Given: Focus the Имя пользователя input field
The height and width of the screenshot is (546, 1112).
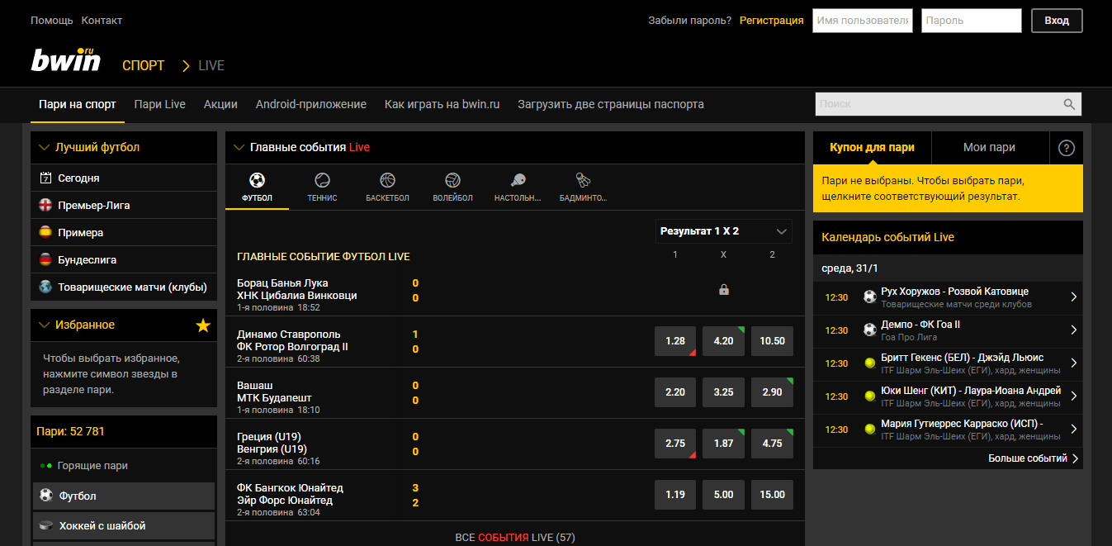Looking at the screenshot, I should coord(862,21).
